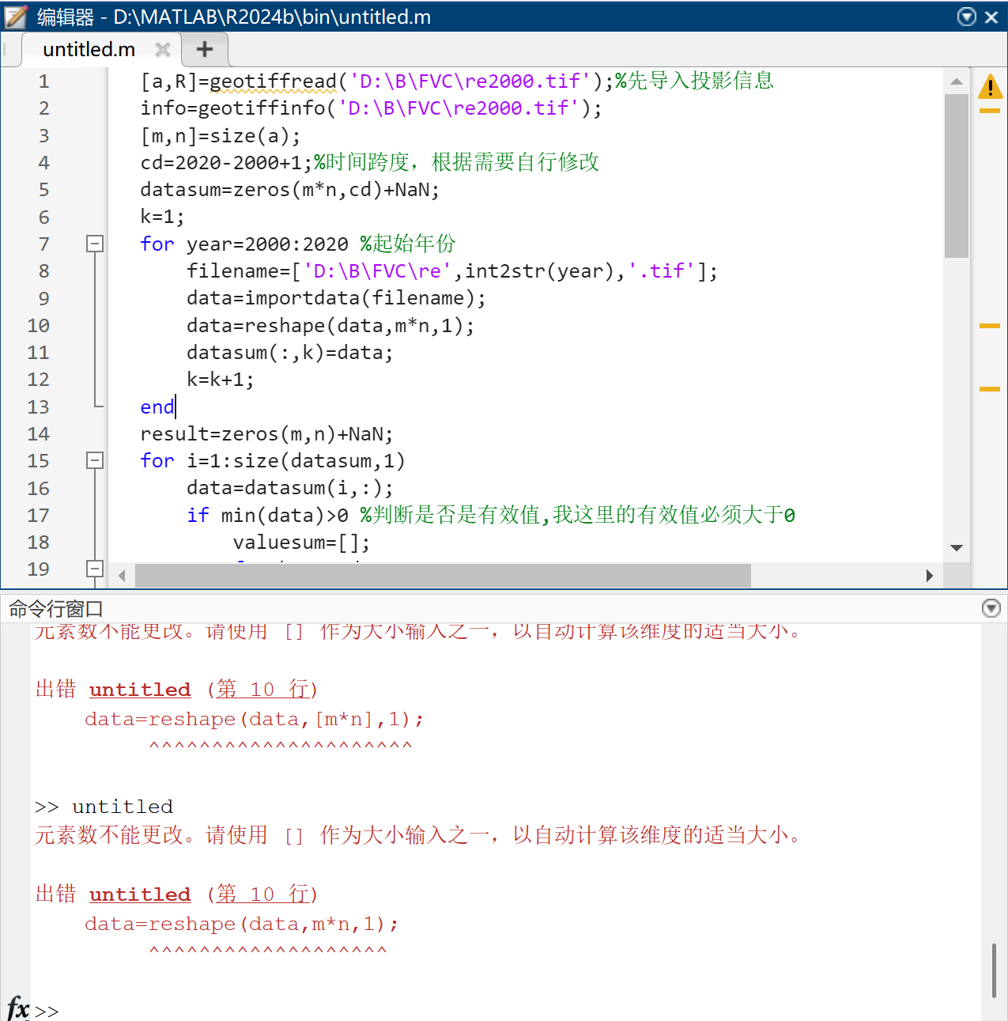The height and width of the screenshot is (1021, 1008).
Task: Click the editor vertical scrollbar thumb
Action: (957, 176)
